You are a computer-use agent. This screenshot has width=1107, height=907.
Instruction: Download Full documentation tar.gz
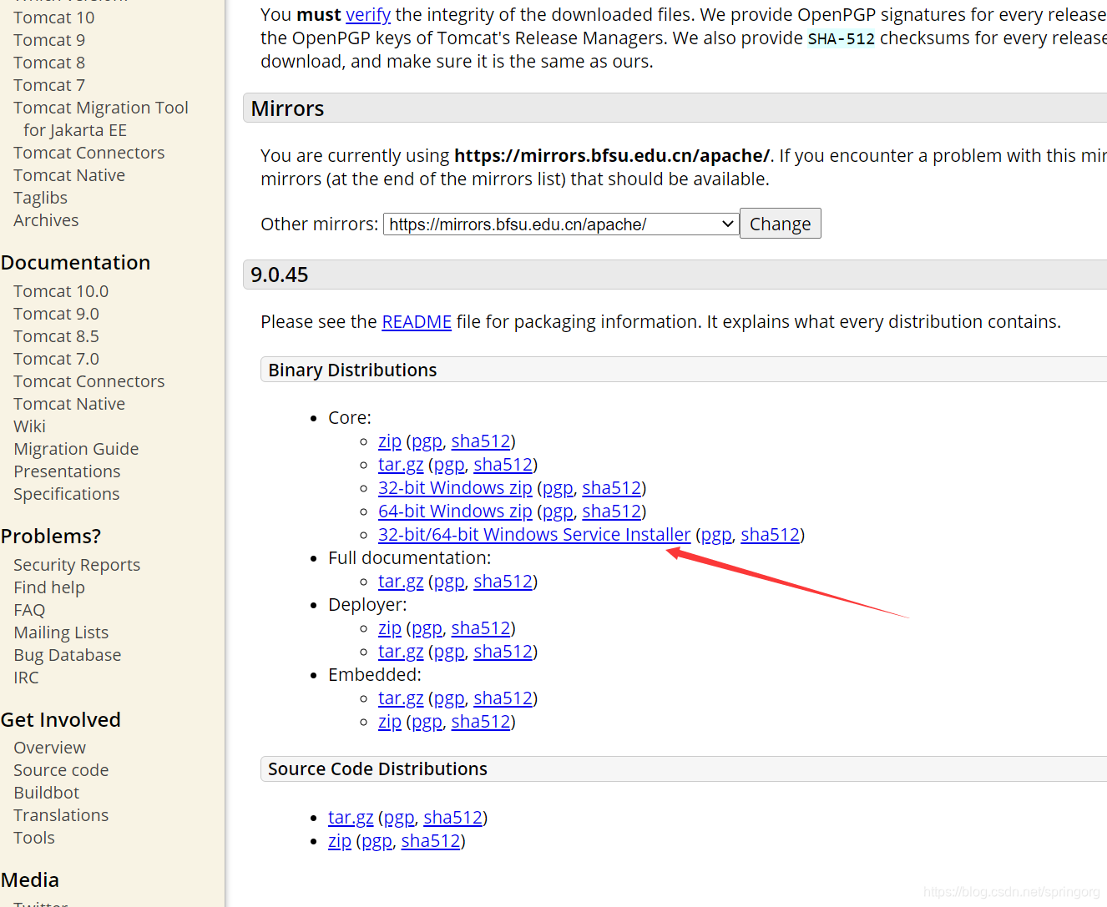point(401,582)
